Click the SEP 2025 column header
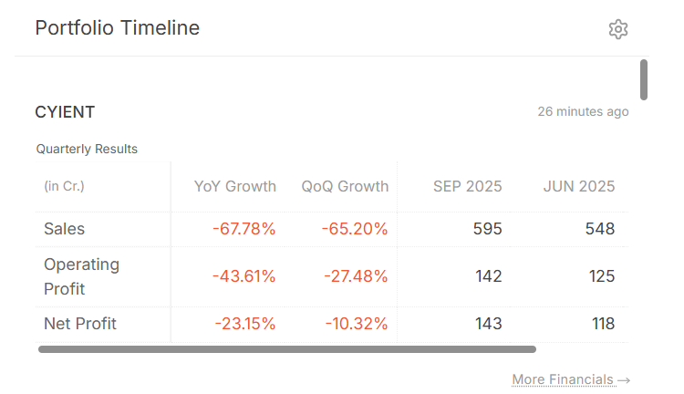The width and height of the screenshot is (684, 394). [x=467, y=186]
